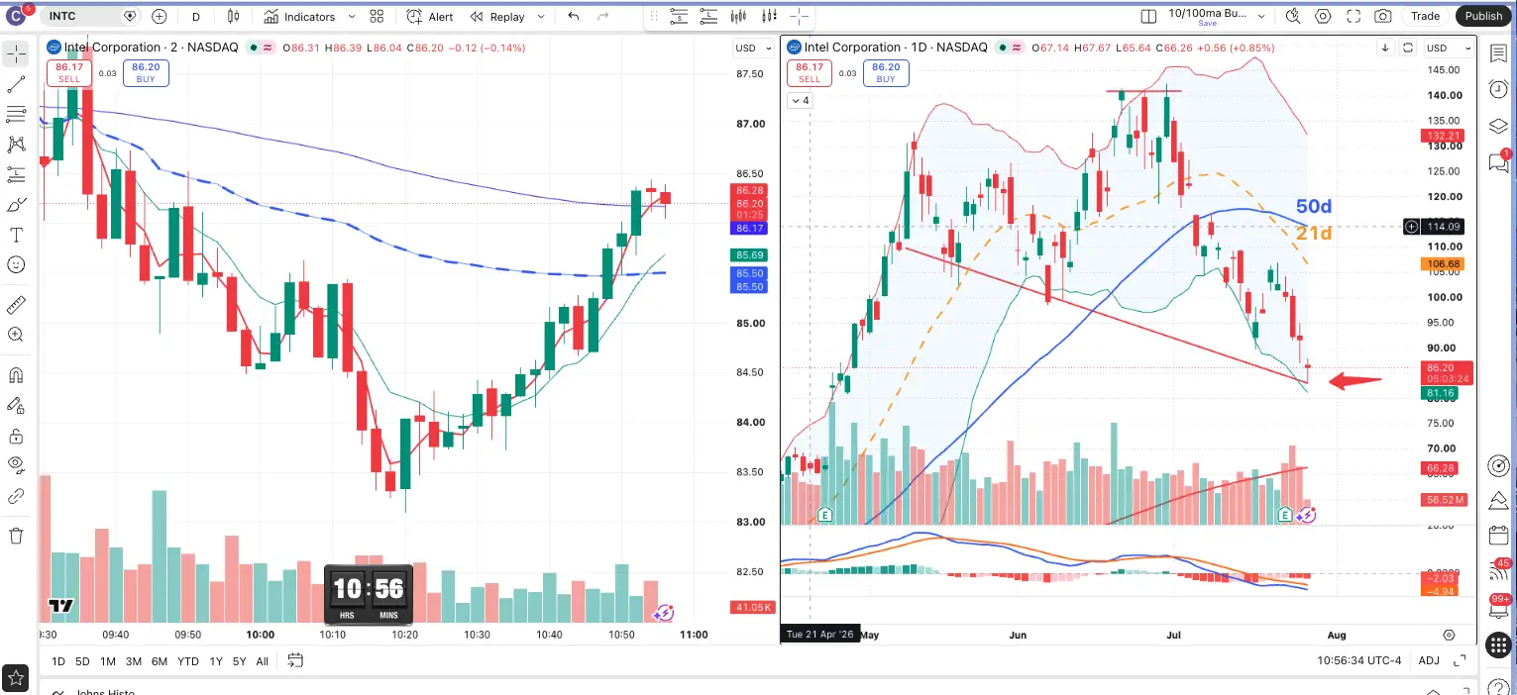The image size is (1517, 695).
Task: Select the layout setup split-panel icon
Action: (x=1148, y=16)
